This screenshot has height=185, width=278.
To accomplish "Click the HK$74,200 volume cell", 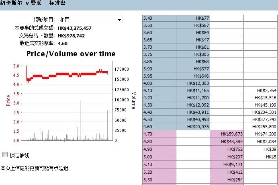I will click(x=260, y=134).
